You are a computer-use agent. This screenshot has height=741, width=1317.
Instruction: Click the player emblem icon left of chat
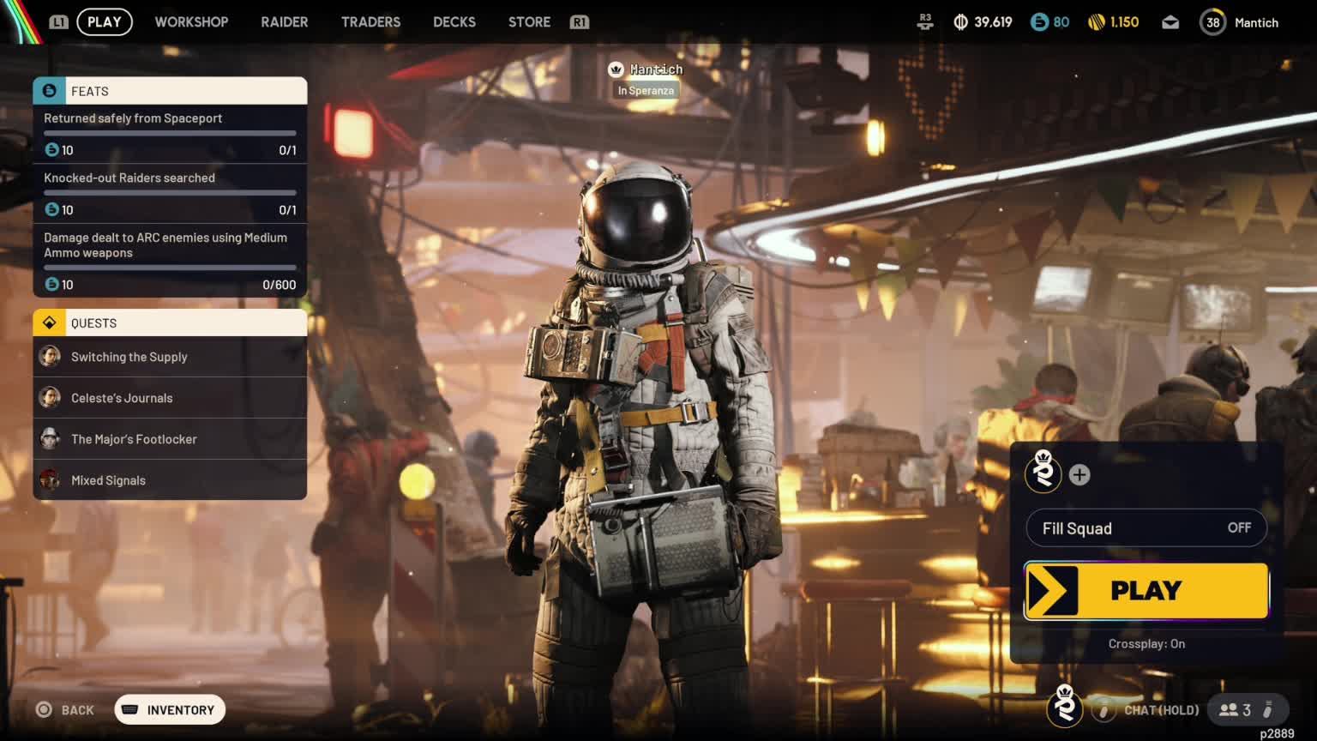coord(1065,708)
